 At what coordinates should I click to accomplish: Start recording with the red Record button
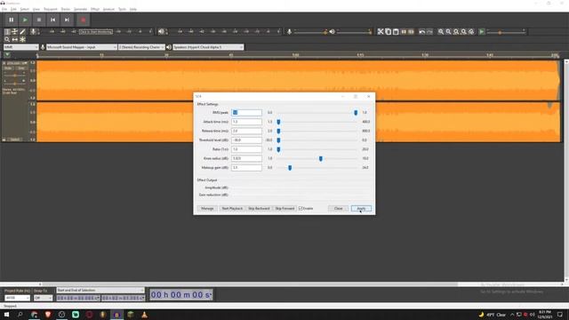pos(83,20)
